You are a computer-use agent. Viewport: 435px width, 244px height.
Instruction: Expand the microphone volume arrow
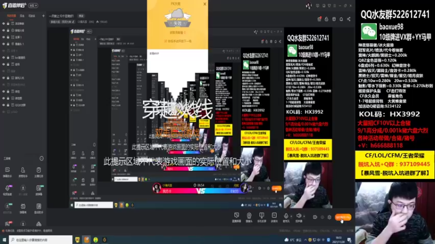[291, 216]
